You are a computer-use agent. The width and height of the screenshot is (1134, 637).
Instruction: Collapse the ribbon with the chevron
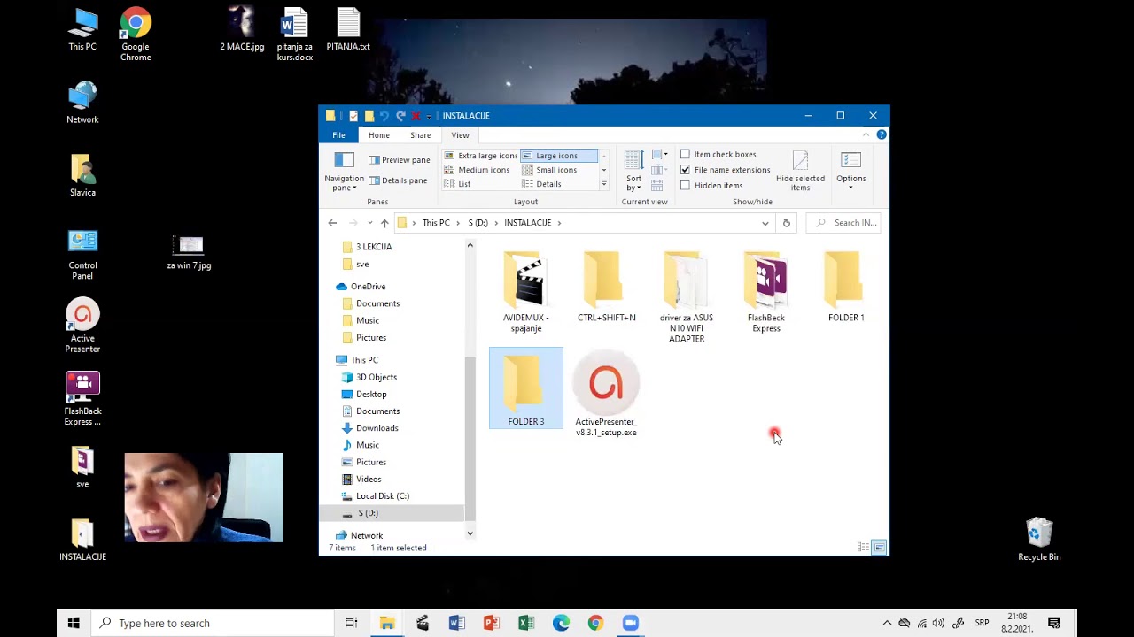(866, 134)
